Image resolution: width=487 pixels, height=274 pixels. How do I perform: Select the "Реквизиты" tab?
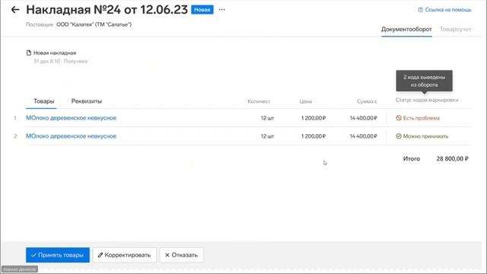[87, 101]
